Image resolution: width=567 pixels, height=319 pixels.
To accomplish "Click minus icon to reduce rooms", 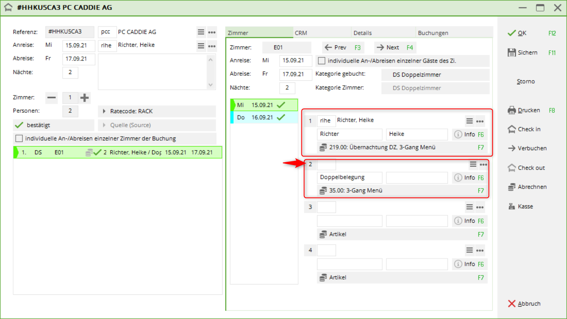I will coord(52,98).
